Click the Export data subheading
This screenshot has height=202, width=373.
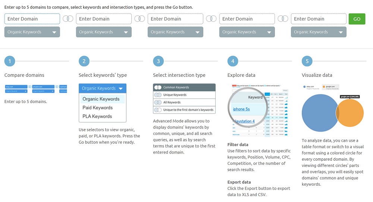(239, 182)
